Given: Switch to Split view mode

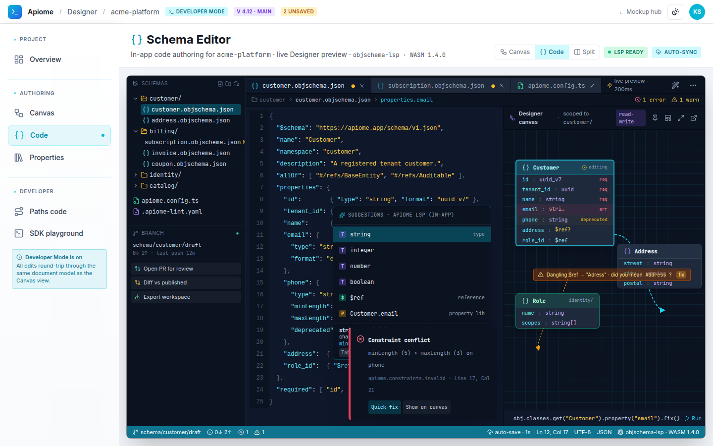Looking at the screenshot, I should coord(585,52).
